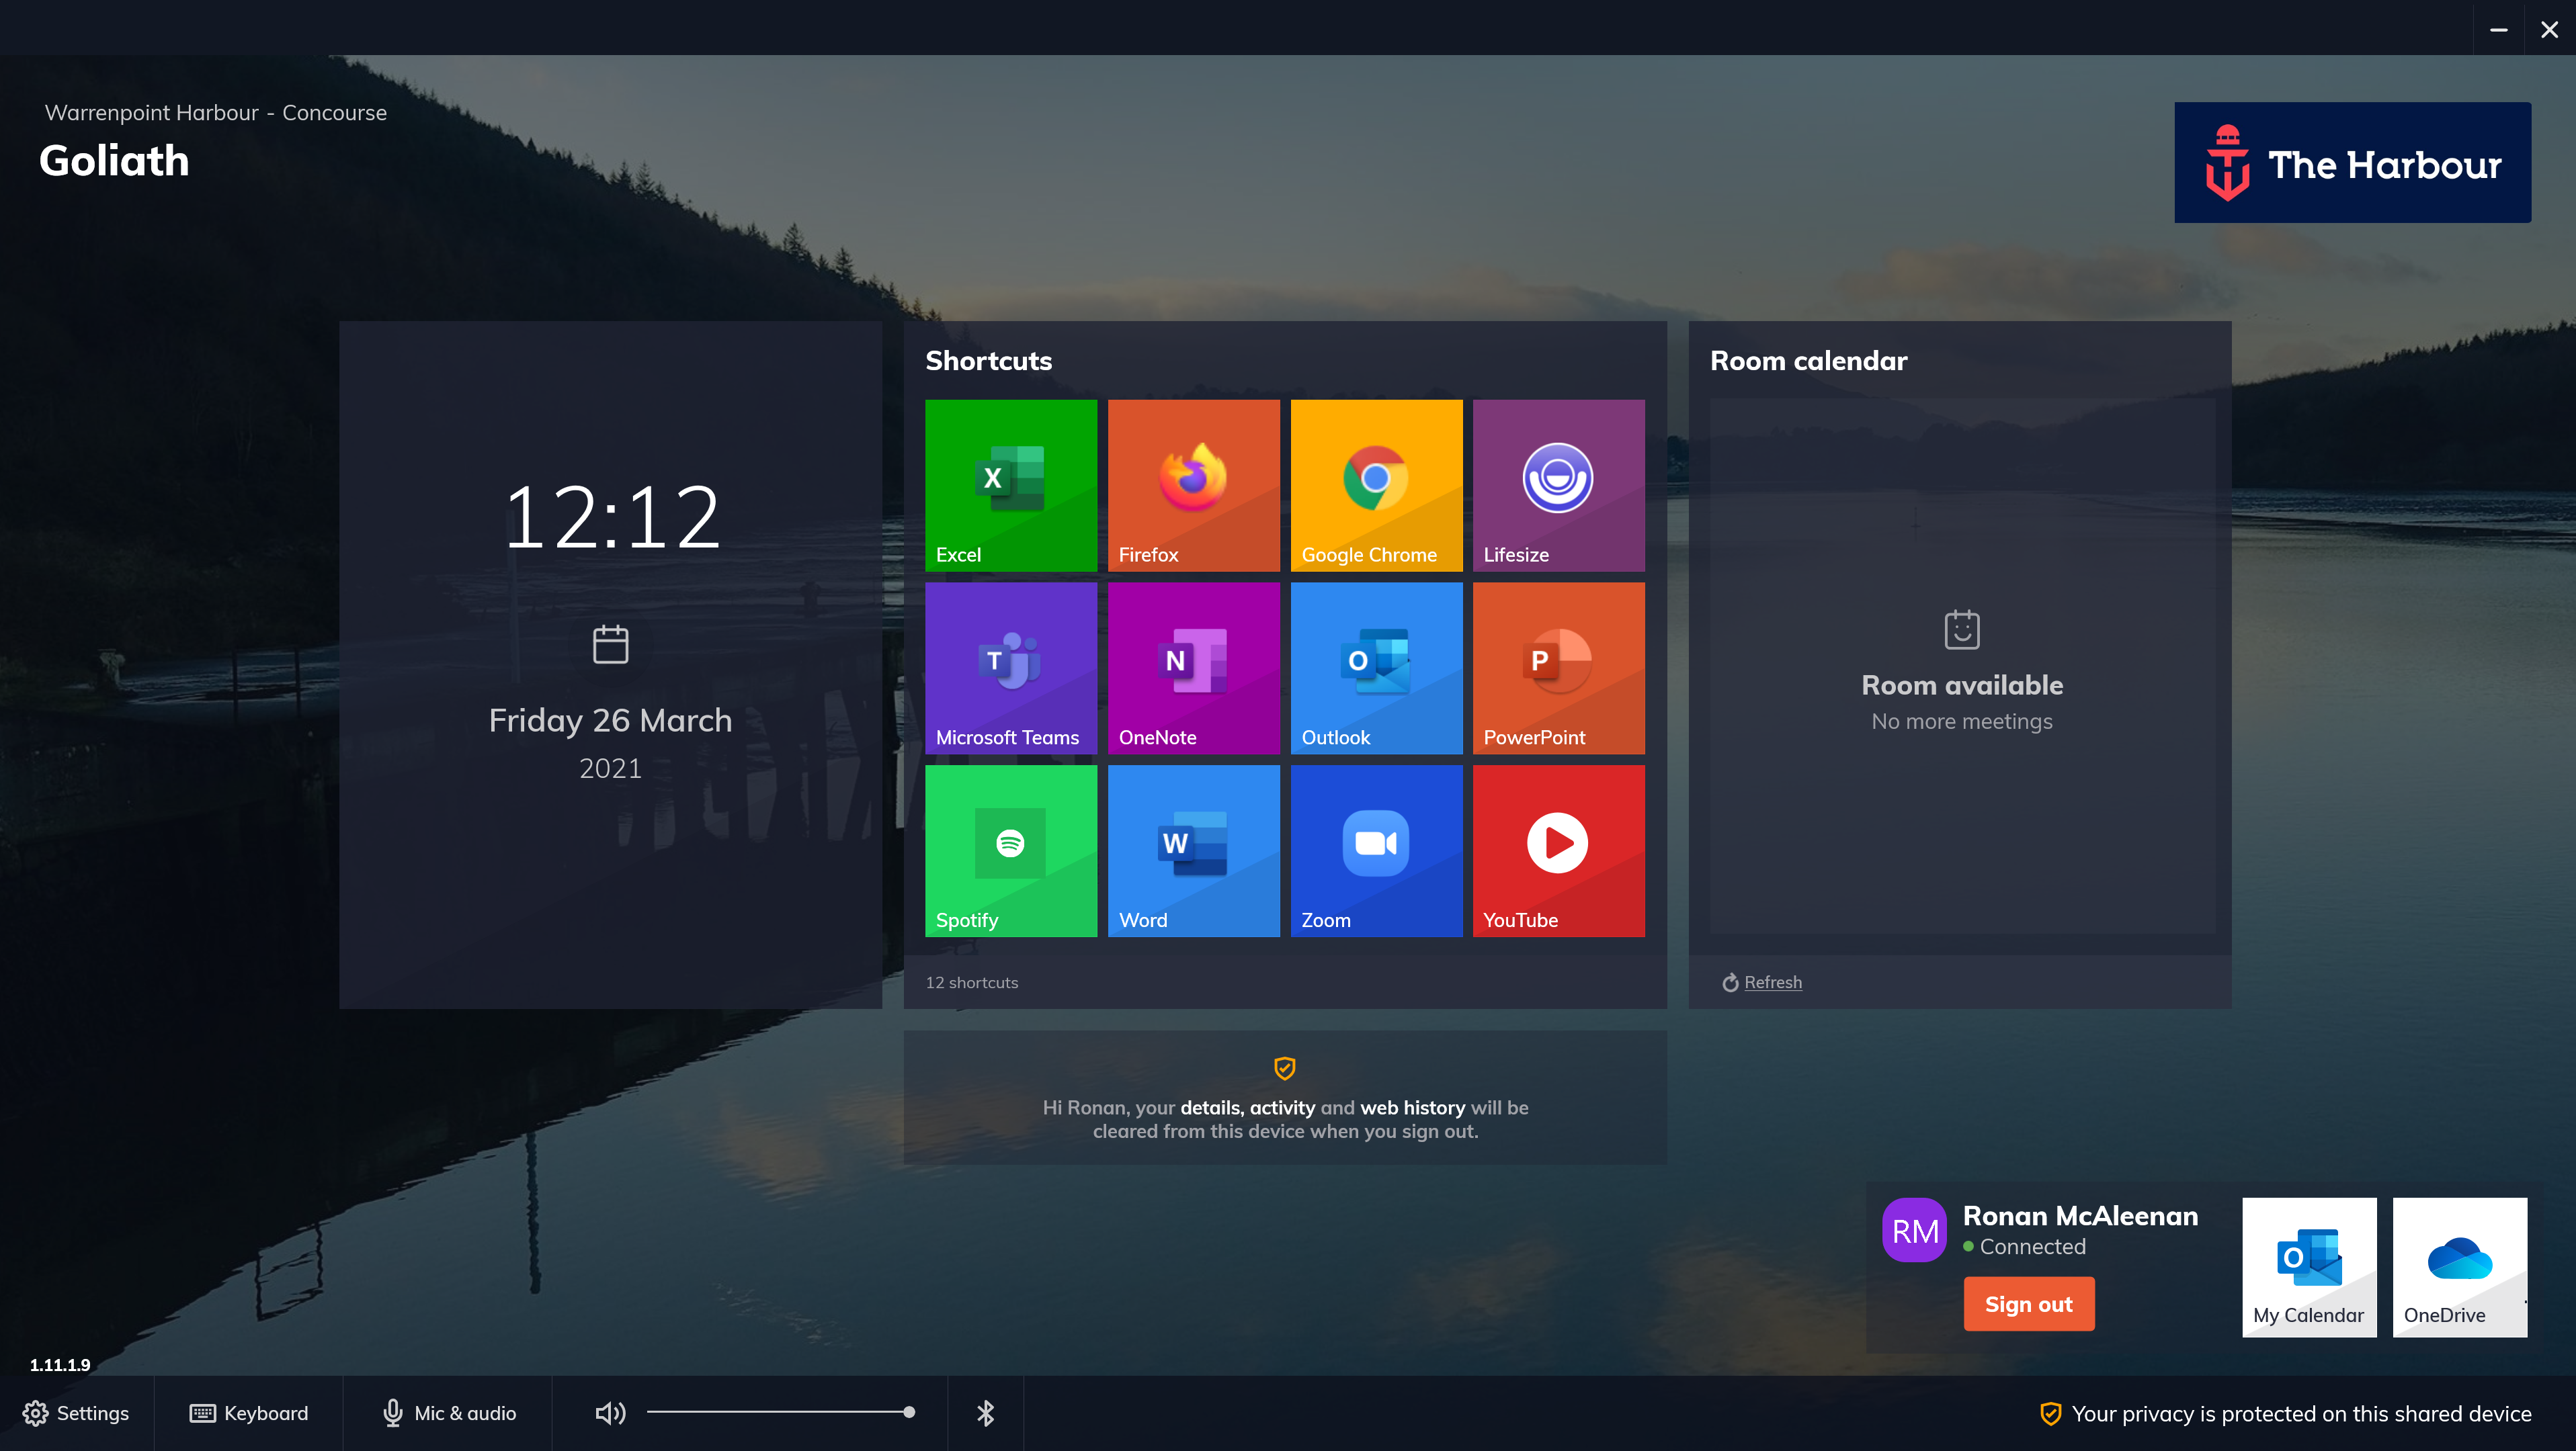Image resolution: width=2576 pixels, height=1451 pixels.
Task: Click the '12 shortcuts' count text
Action: click(972, 982)
